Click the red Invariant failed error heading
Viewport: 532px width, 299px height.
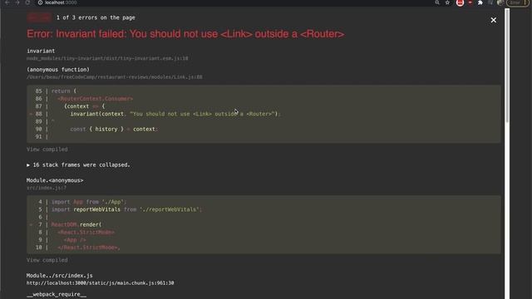pyautogui.click(x=185, y=34)
